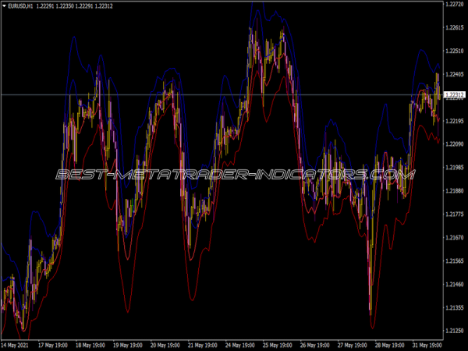Click the 1.22405 price axis label
The height and width of the screenshot is (351, 468).
(x=454, y=74)
